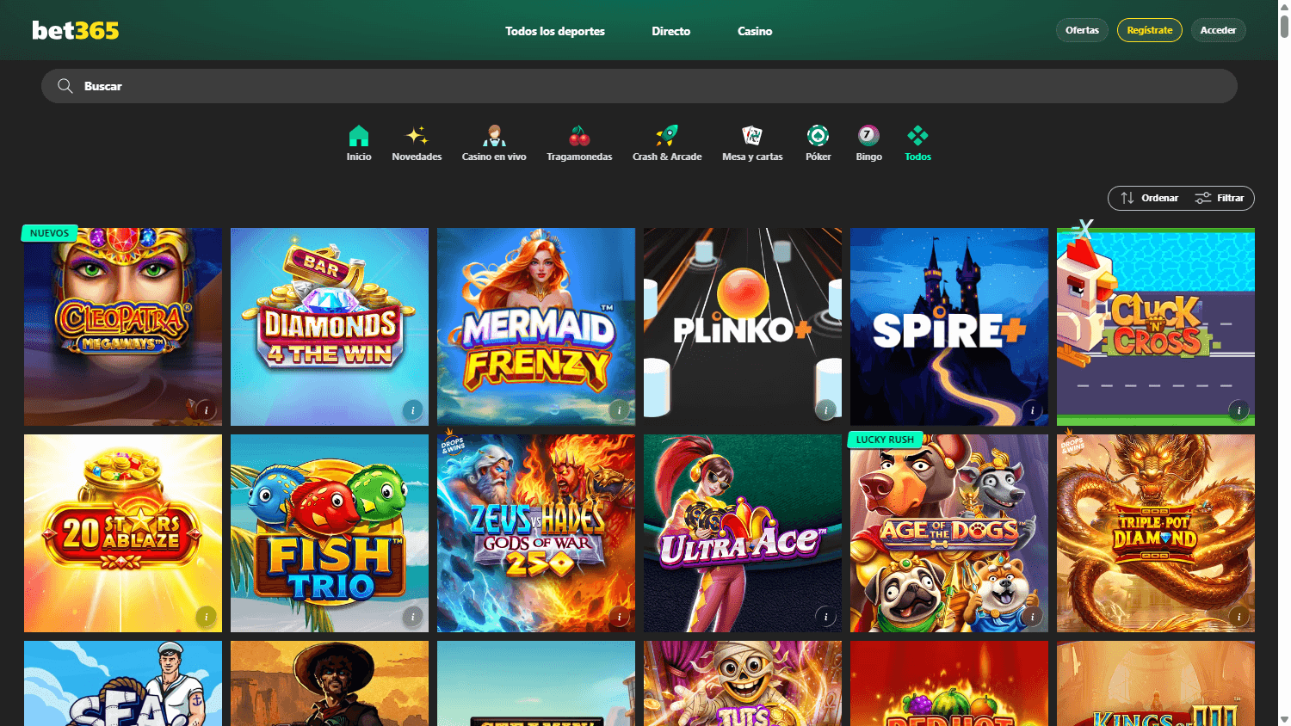Open the Mesa y cartas cards icon

point(752,136)
